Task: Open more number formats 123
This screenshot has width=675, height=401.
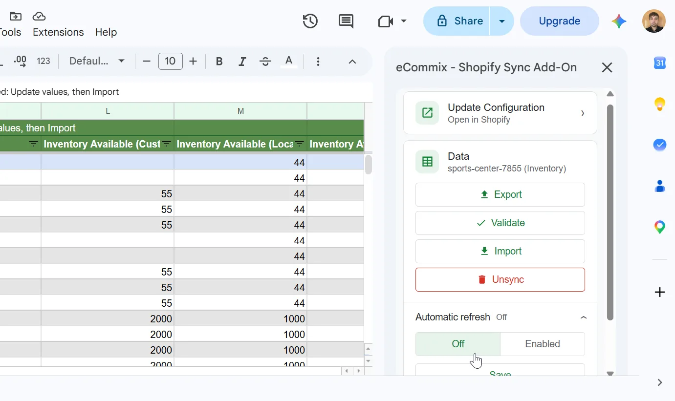Action: [44, 61]
